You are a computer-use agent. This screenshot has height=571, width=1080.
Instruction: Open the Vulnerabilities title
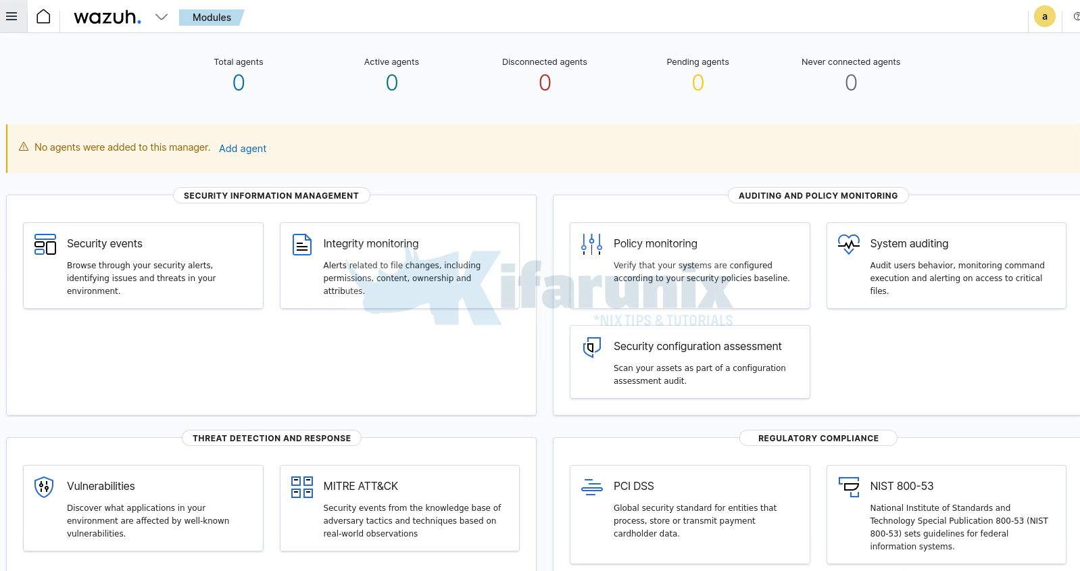[101, 487]
